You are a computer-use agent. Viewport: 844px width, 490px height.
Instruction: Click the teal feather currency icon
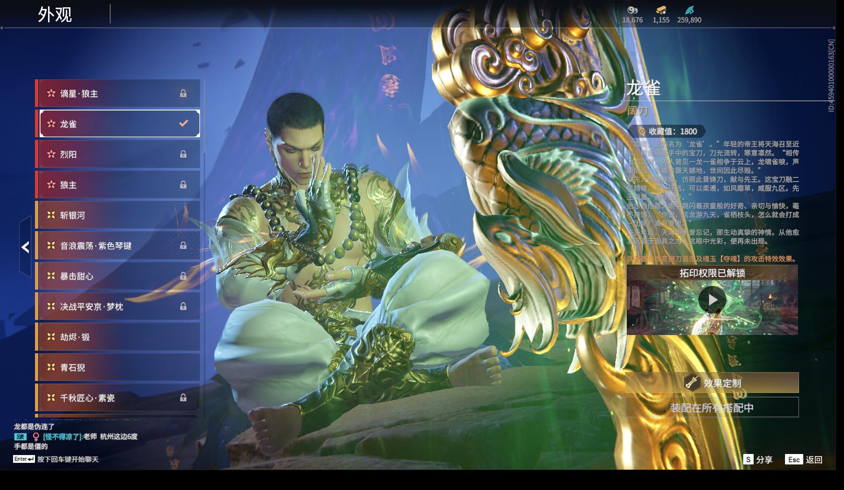pos(689,10)
